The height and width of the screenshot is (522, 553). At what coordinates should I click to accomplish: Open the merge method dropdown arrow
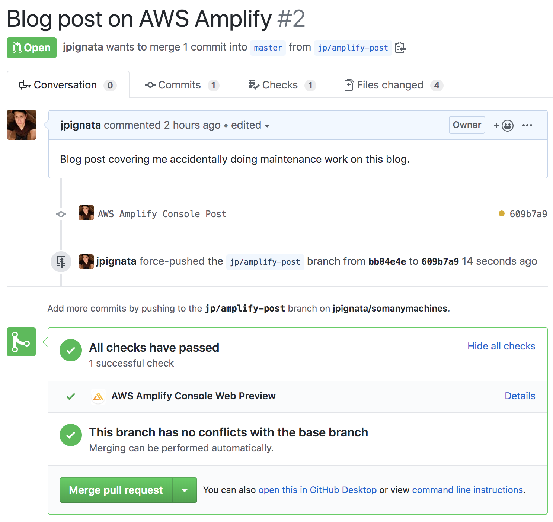[185, 490]
